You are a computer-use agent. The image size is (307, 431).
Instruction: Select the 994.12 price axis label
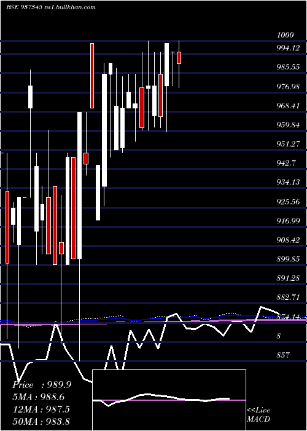click(288, 49)
